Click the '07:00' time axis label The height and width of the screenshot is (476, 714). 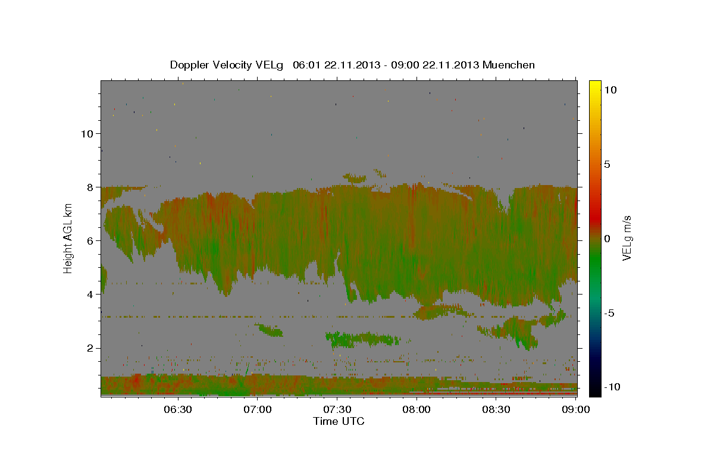(258, 409)
